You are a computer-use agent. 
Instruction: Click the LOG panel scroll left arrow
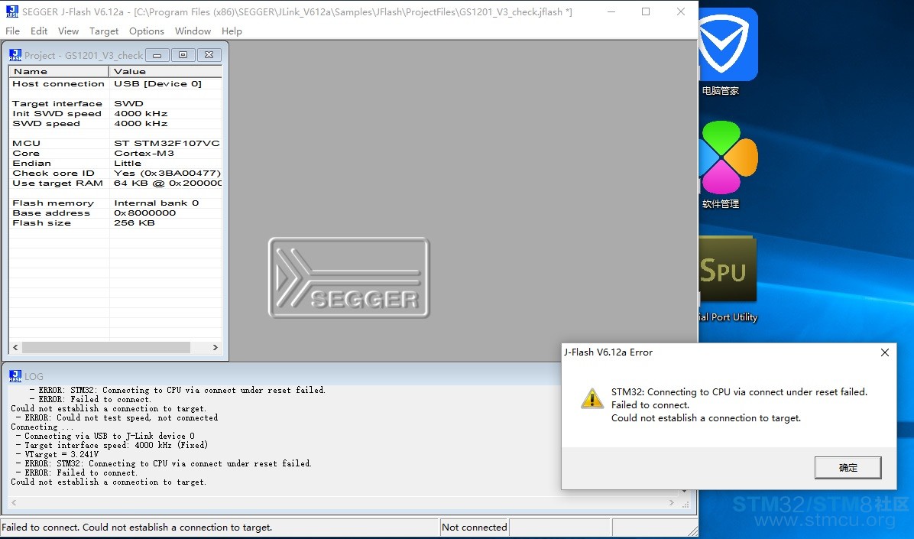[x=14, y=502]
